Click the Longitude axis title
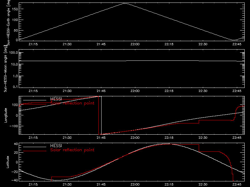250x187 pixels. pyautogui.click(x=6, y=115)
